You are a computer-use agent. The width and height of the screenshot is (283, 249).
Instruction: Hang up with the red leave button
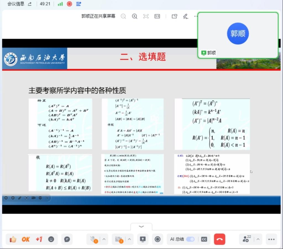pyautogui.click(x=219, y=239)
